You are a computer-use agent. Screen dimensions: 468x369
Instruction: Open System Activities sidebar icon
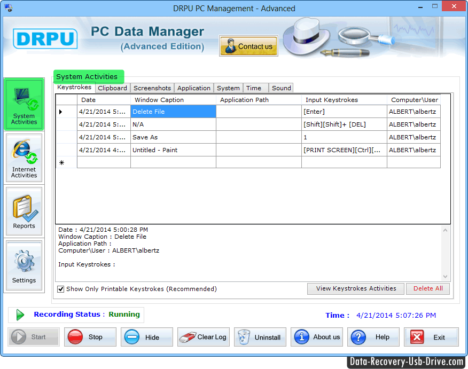click(24, 104)
